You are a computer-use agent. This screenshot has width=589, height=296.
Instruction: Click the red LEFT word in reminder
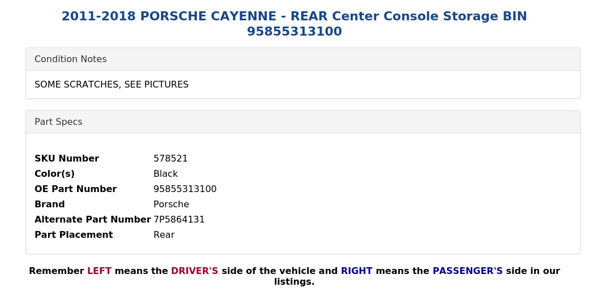point(99,271)
